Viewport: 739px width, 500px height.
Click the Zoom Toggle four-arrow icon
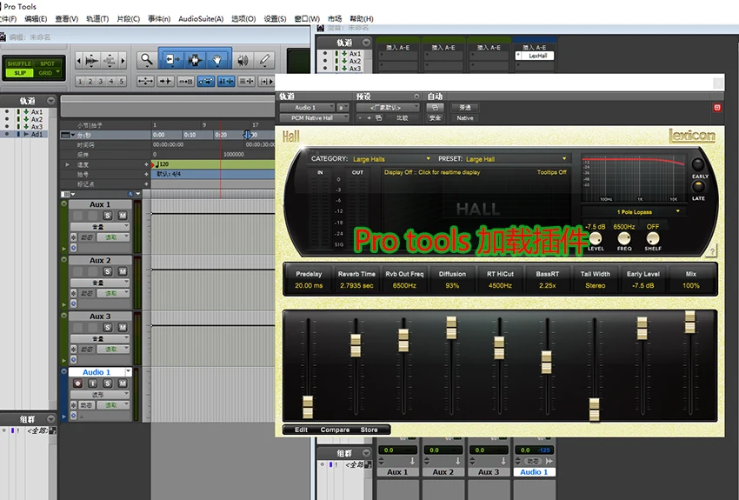[146, 81]
